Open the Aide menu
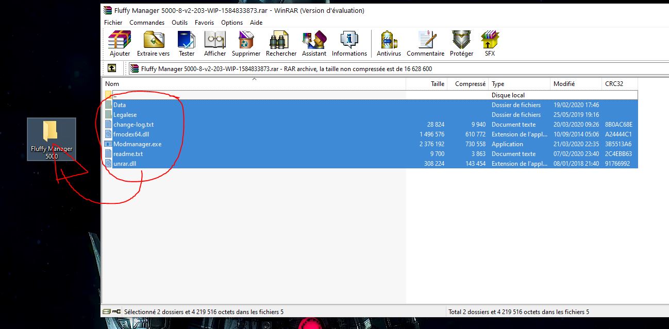Screen dimensions: 669x329 click(256, 23)
